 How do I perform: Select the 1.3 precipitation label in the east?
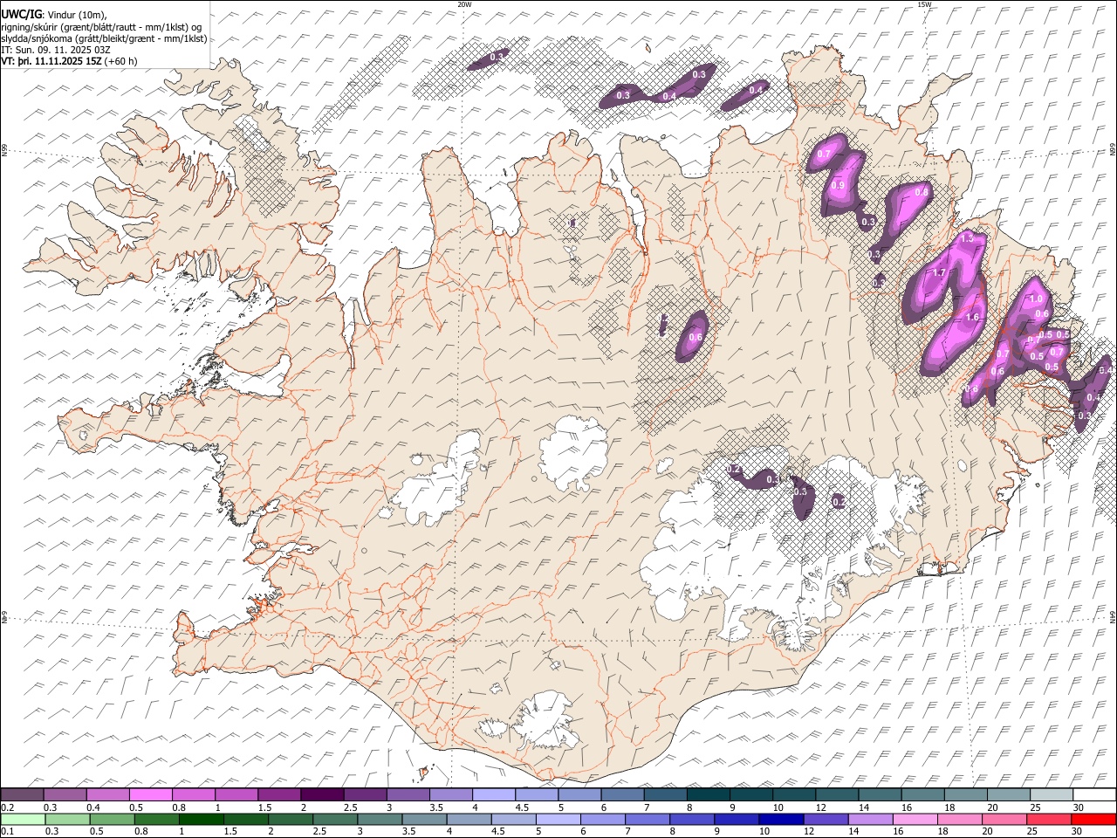pyautogui.click(x=967, y=238)
